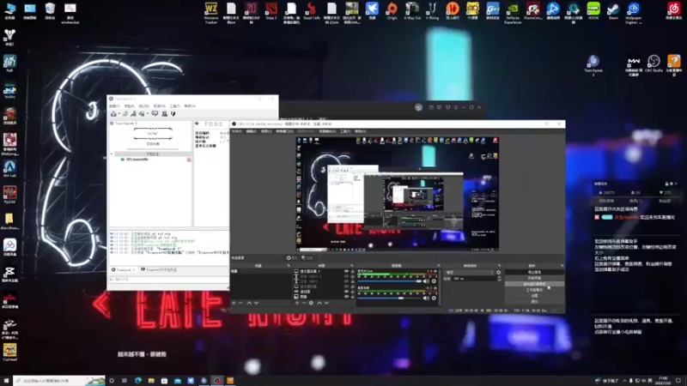Select Aim Lab desktop icon
The image size is (687, 386).
[x=9, y=169]
